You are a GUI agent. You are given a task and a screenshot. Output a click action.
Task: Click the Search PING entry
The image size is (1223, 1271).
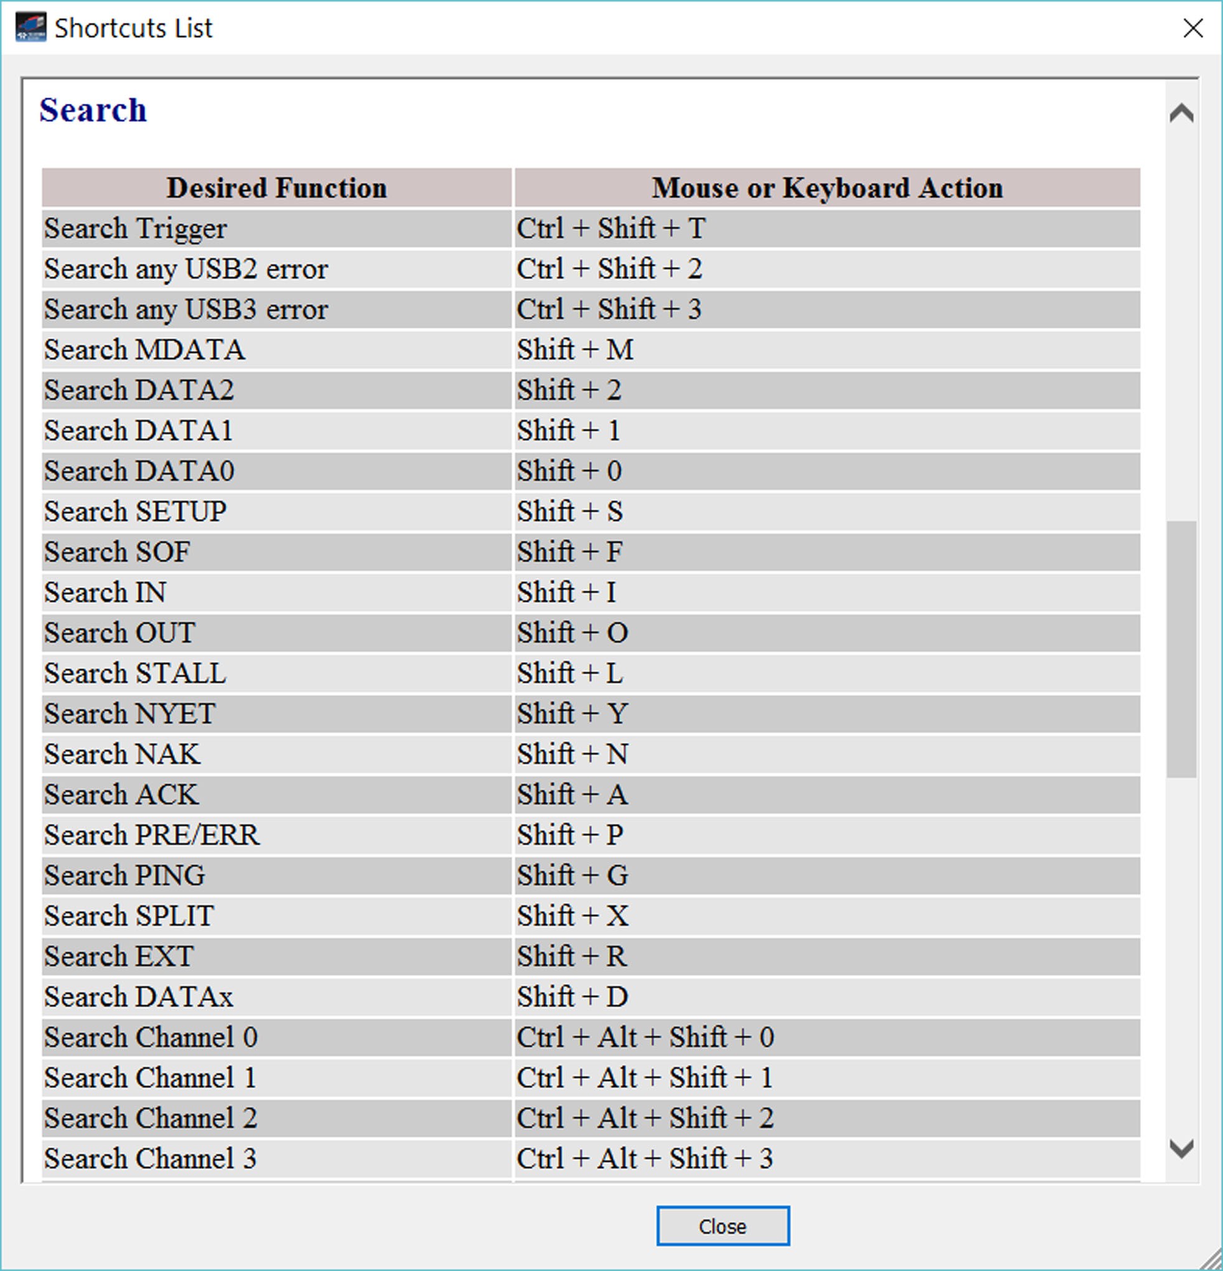[x=124, y=875]
